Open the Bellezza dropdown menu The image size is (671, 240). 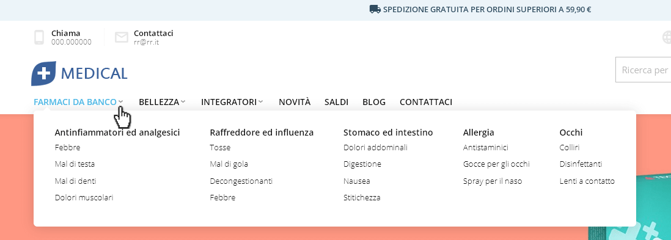[162, 102]
